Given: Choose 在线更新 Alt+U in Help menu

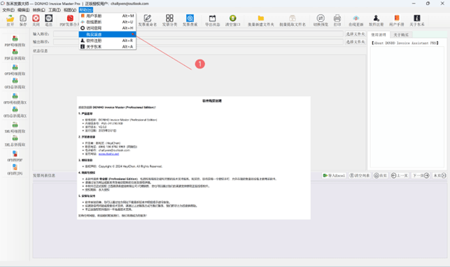Looking at the screenshot, I should point(107,22).
